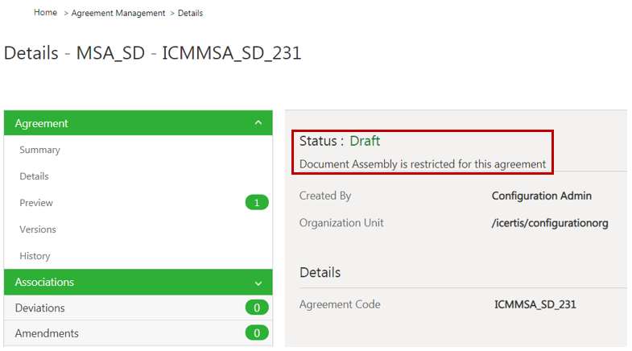Click the Details breadcrumb at top
This screenshot has width=632, height=351.
(x=191, y=14)
